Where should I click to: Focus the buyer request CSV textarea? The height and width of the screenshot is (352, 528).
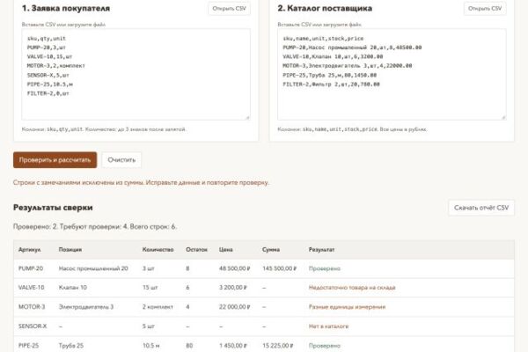[136, 74]
